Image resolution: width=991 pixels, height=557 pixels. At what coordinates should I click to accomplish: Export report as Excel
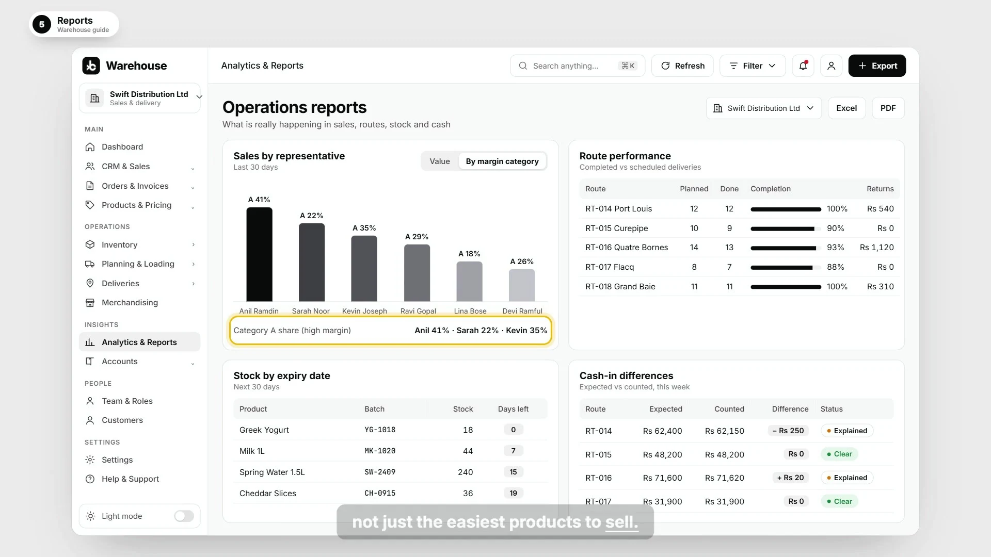[846, 108]
